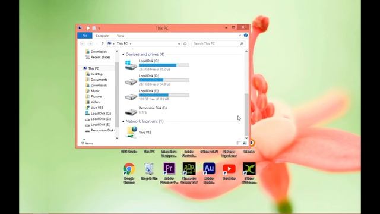Open the Google Chrome desktop shortcut
The width and height of the screenshot is (380, 214).
point(129,169)
